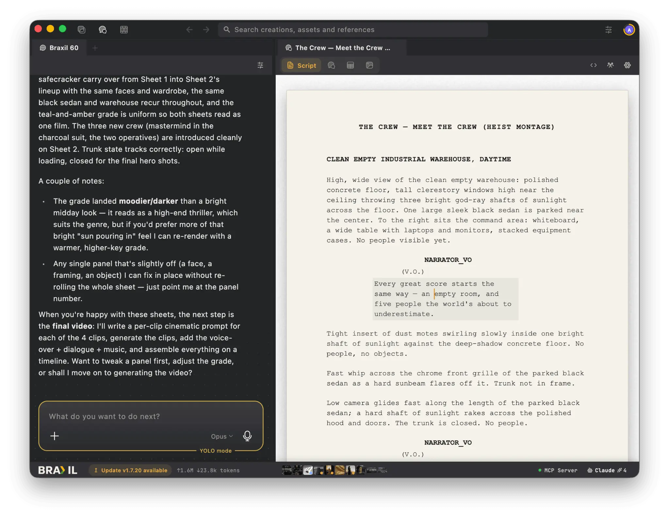Image resolution: width=669 pixels, height=517 pixels.
Task: Open the chat search icon in title bar
Action: 103,30
